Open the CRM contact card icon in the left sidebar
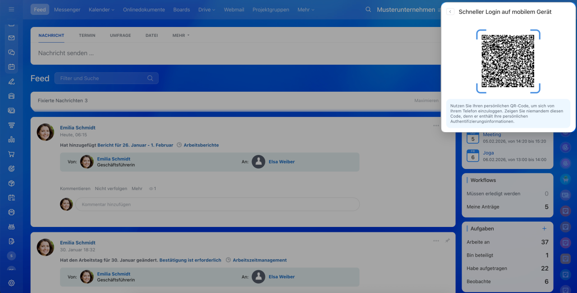This screenshot has height=293, width=577. point(11,111)
